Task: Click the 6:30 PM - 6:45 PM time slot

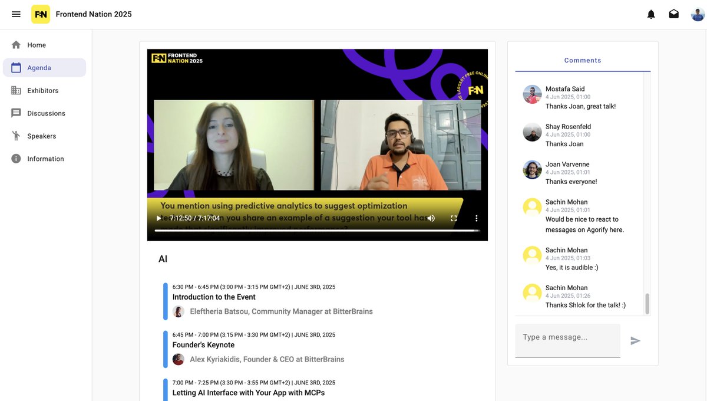Action: pyautogui.click(x=254, y=287)
